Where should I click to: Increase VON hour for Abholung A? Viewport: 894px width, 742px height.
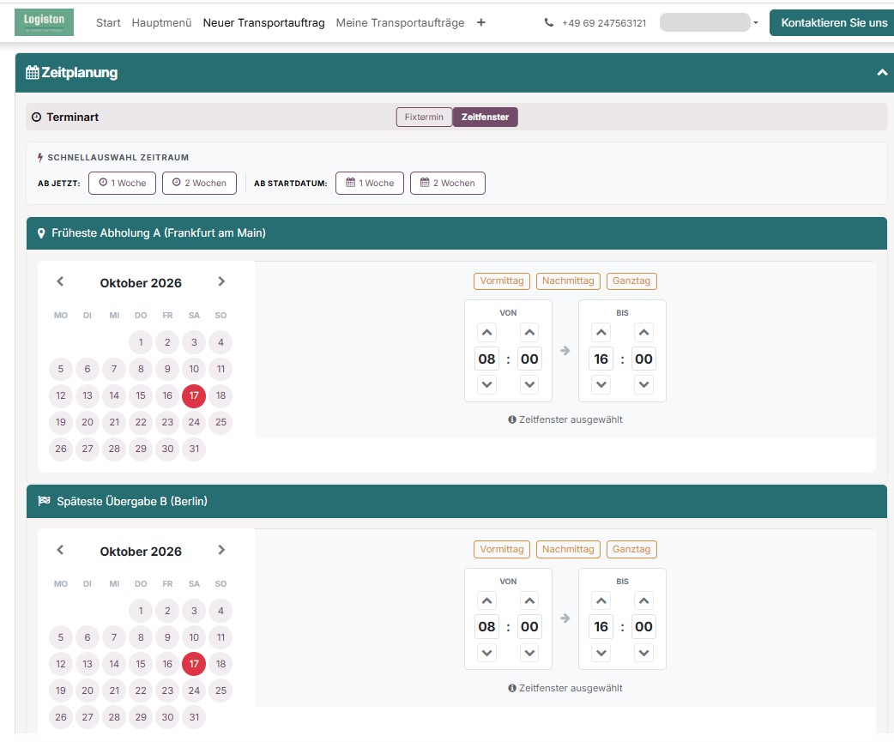[x=487, y=332]
